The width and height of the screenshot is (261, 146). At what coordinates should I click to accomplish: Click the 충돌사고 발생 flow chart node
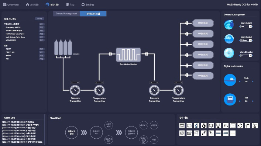(72, 132)
